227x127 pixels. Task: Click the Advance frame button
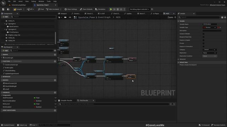tap(114, 9)
